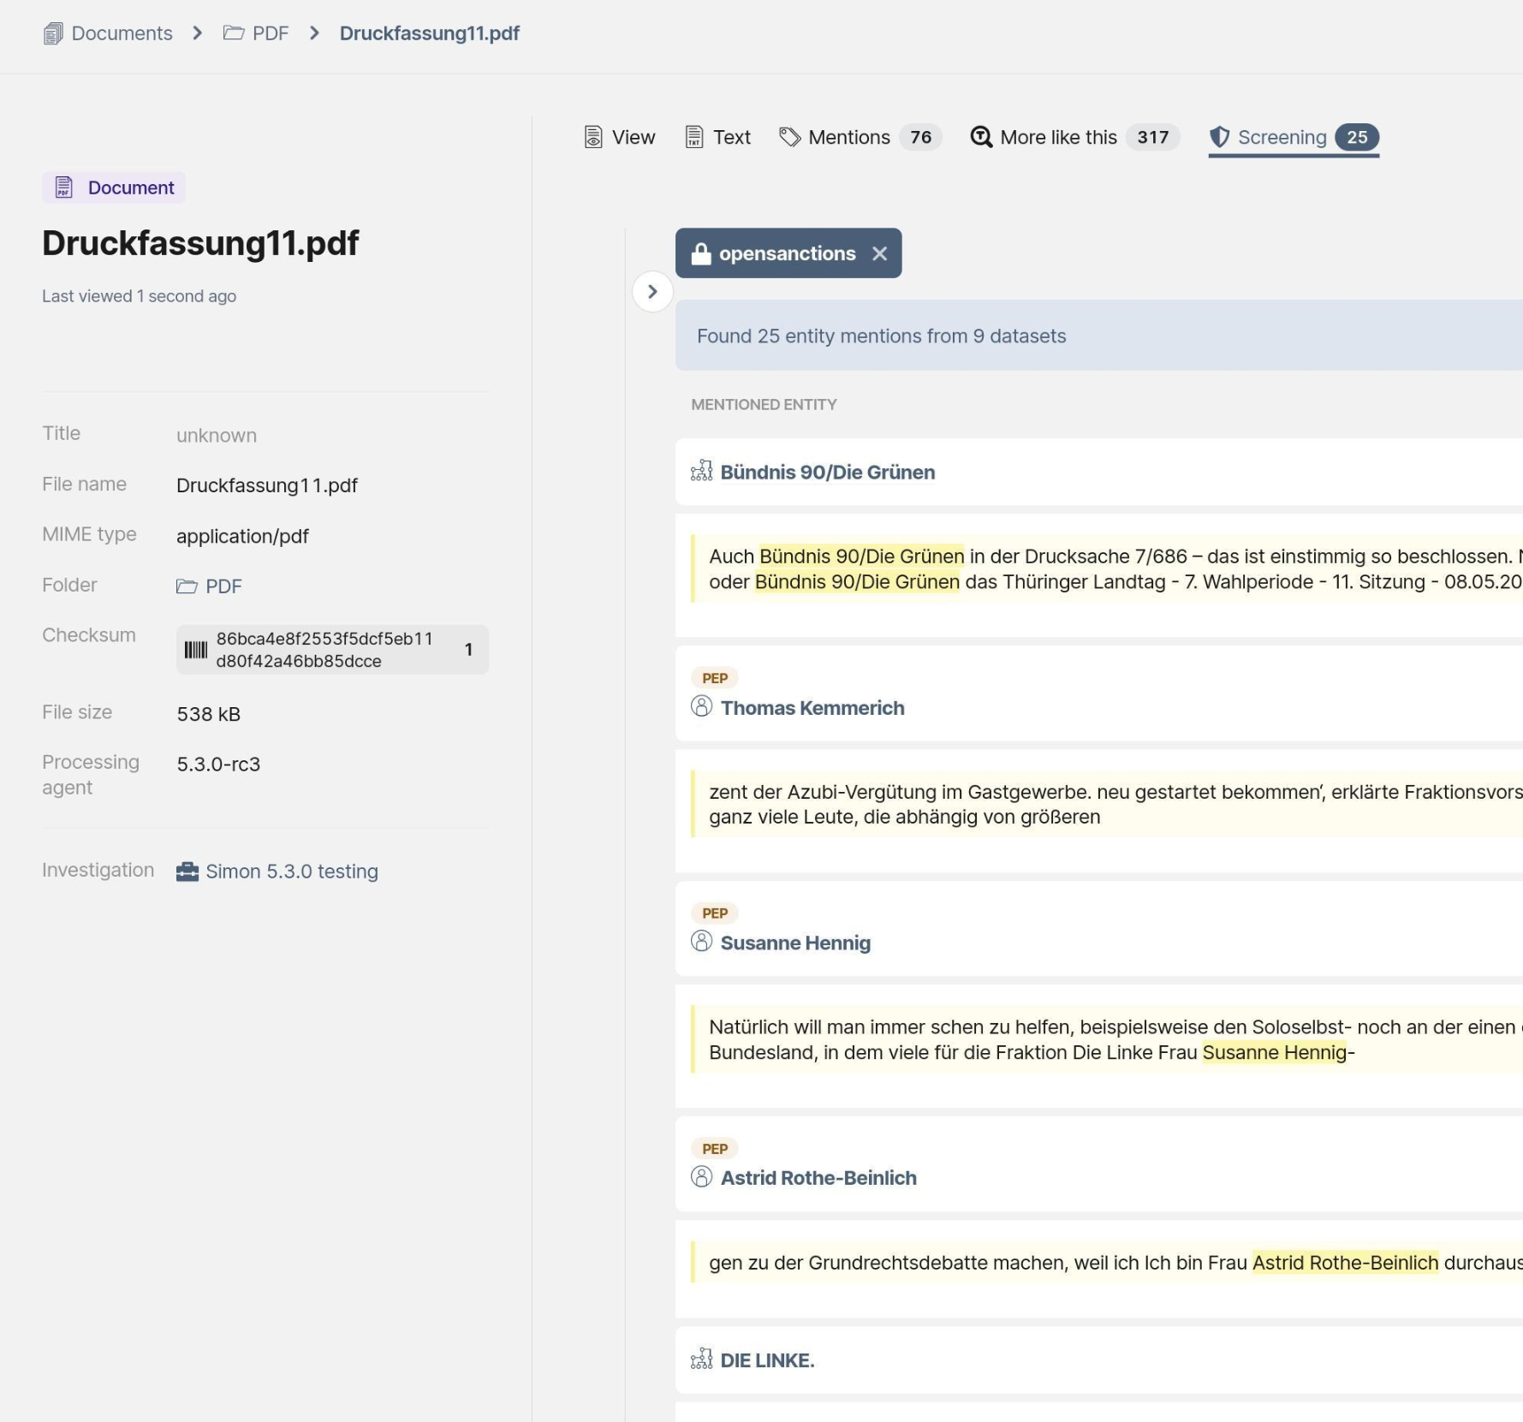Remove the opensanctions filter tag
This screenshot has height=1422, width=1523.
coord(879,253)
